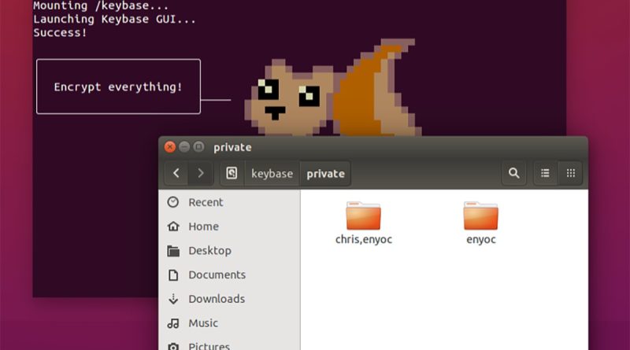Close the private file manager window

tap(170, 147)
